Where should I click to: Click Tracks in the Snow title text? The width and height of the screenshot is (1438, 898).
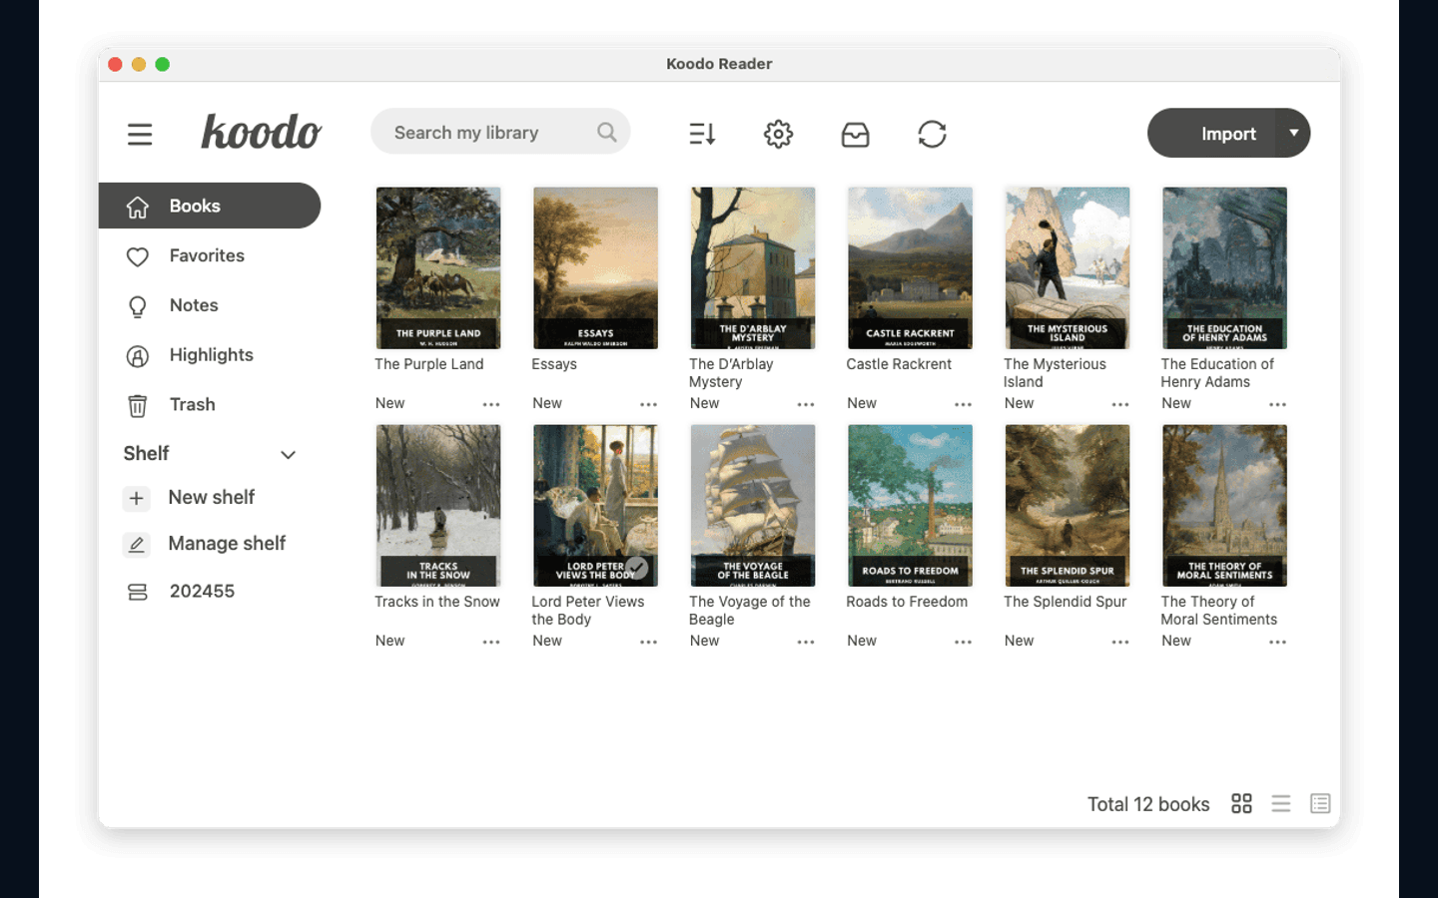pos(437,602)
